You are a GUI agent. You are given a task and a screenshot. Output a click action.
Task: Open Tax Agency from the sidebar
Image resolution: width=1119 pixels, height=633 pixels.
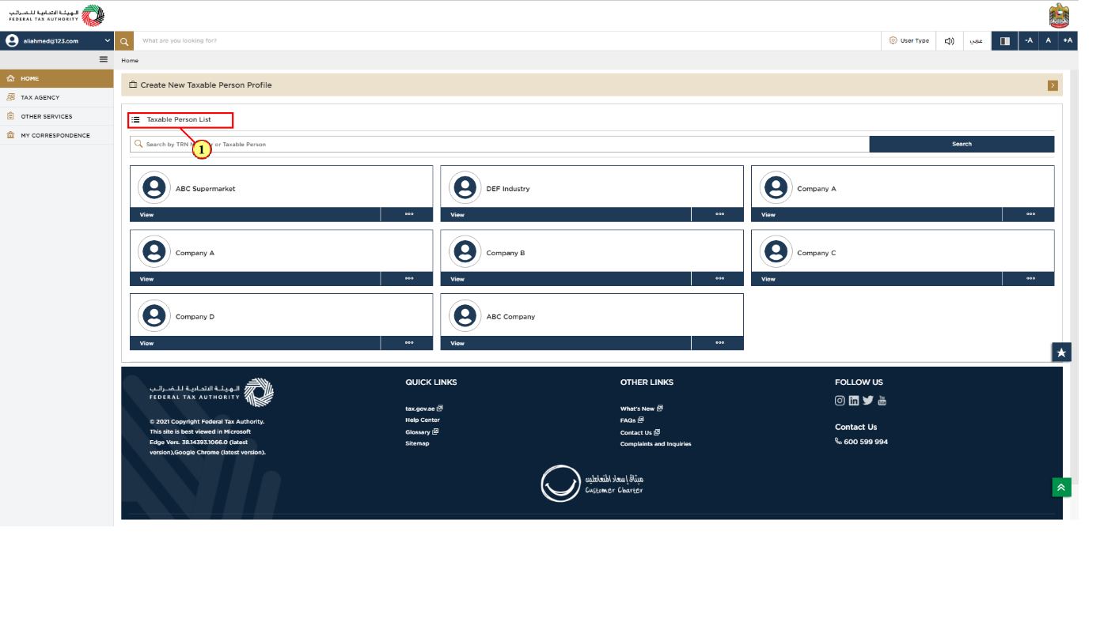pos(57,97)
